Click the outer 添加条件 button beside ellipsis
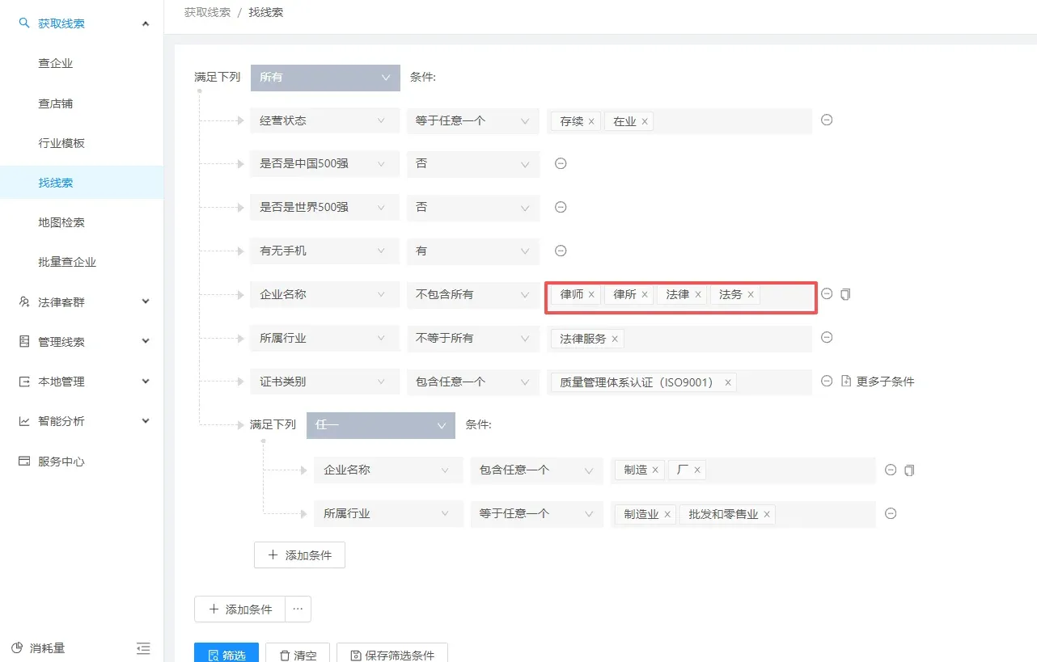 pos(240,609)
